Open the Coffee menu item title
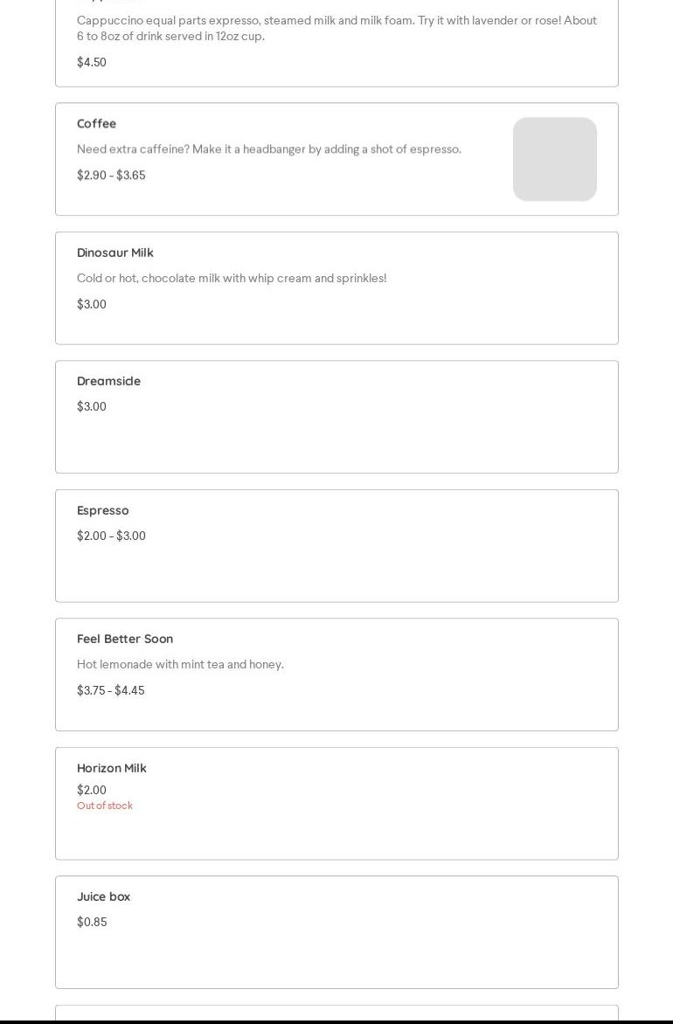 coord(96,123)
